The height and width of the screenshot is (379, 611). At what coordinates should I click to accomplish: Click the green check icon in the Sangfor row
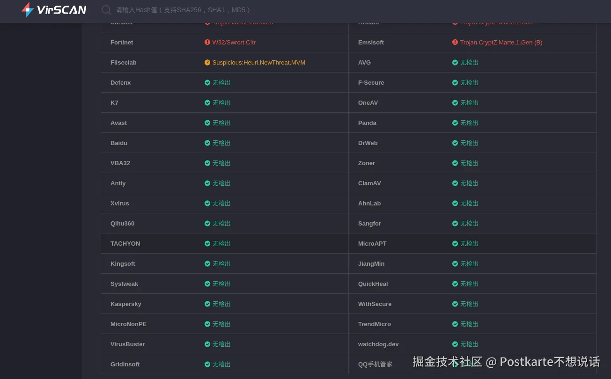click(x=455, y=223)
